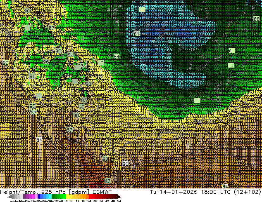Pick the bright red legend swatch above 24

point(90,197)
